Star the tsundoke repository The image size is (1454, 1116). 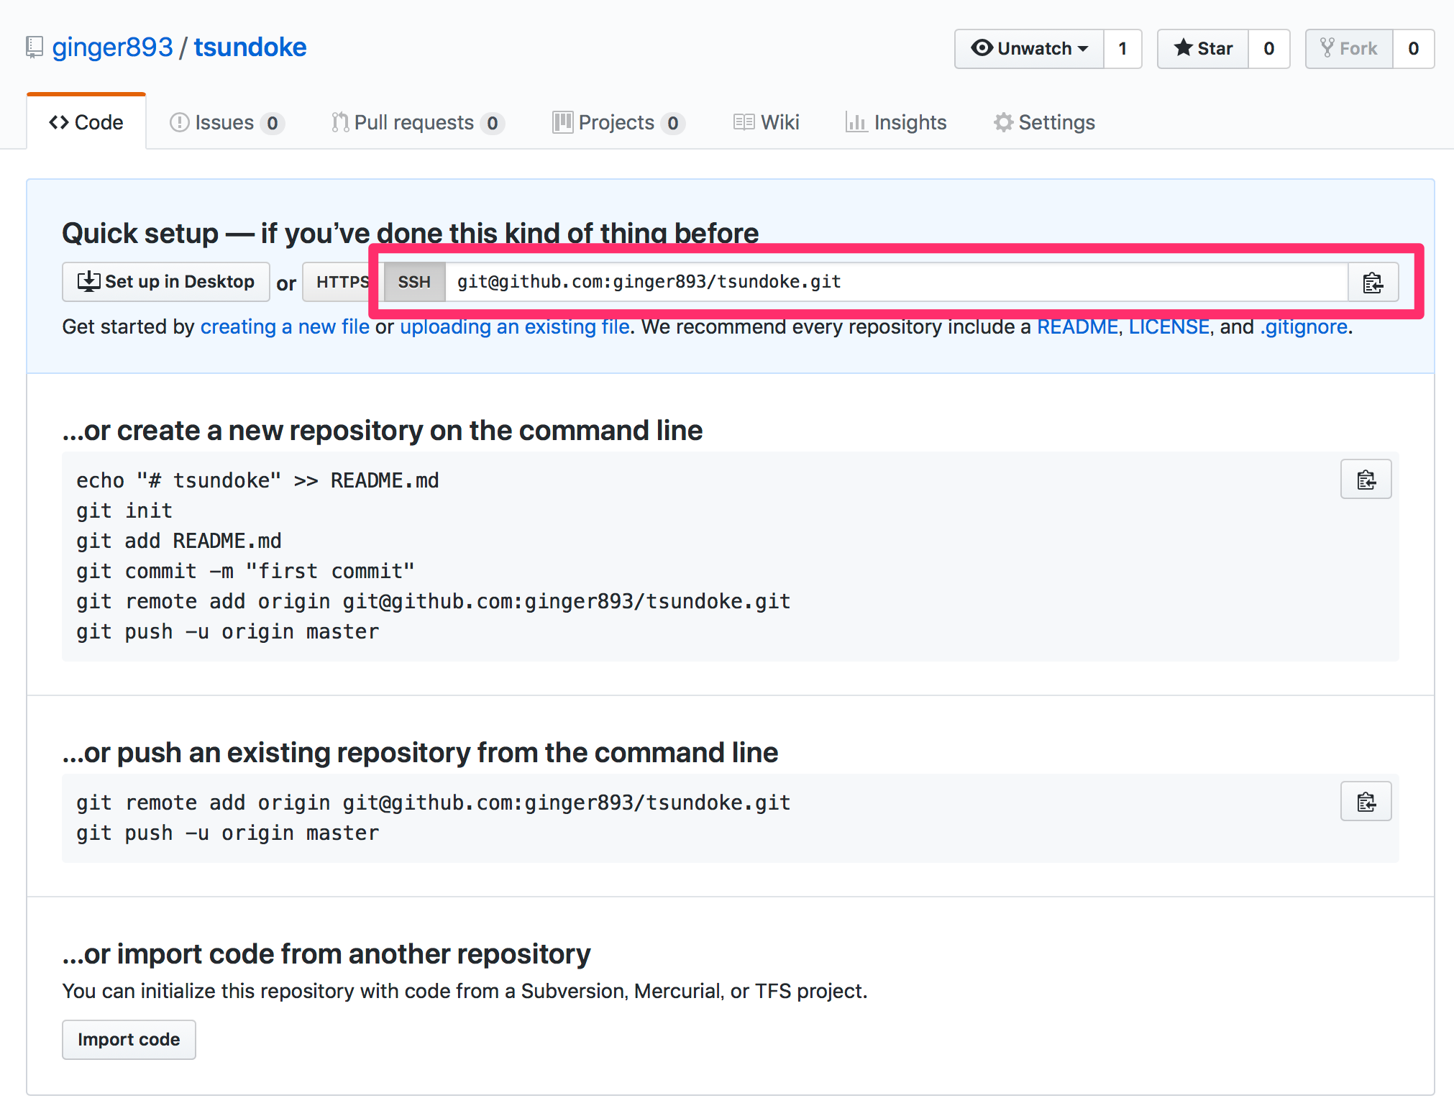coord(1203,49)
